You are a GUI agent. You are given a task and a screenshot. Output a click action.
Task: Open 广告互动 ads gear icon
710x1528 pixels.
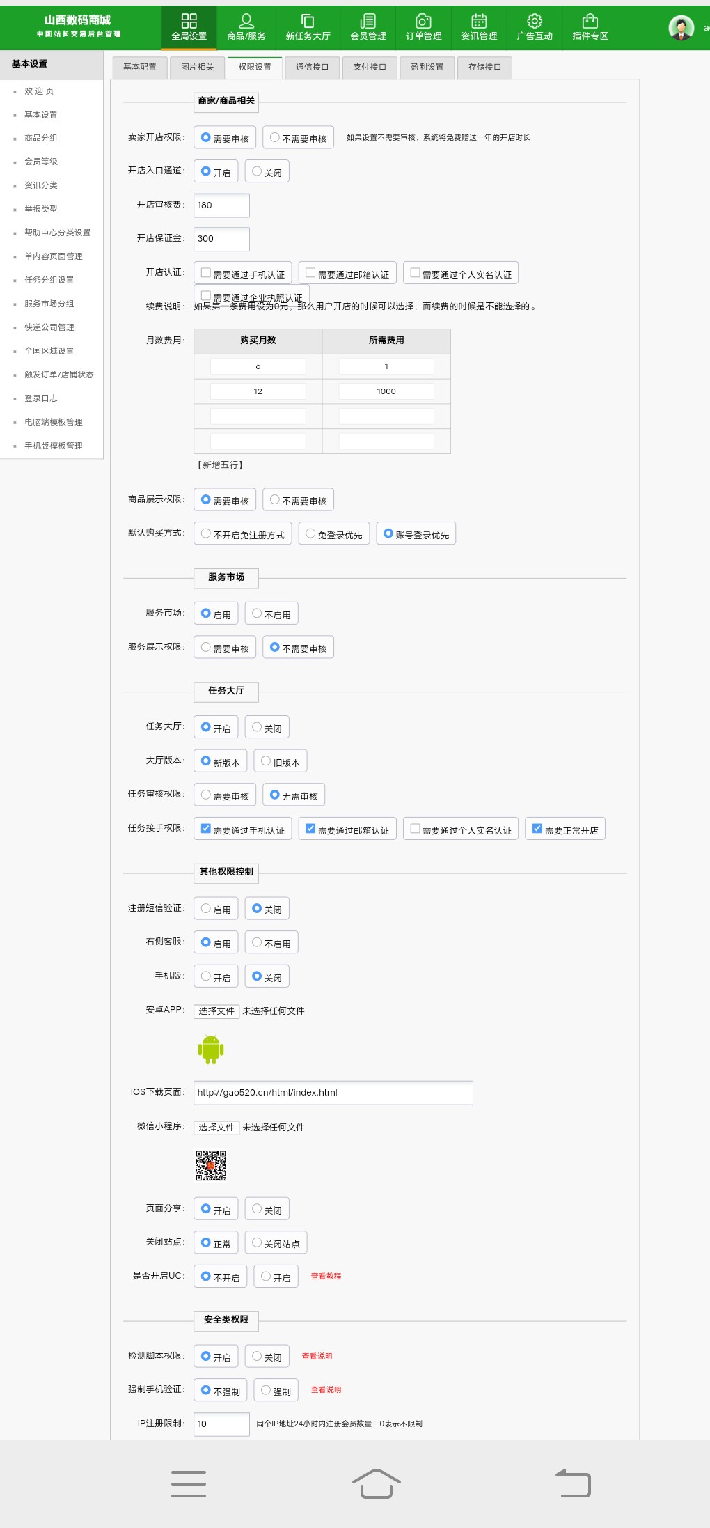(x=535, y=21)
